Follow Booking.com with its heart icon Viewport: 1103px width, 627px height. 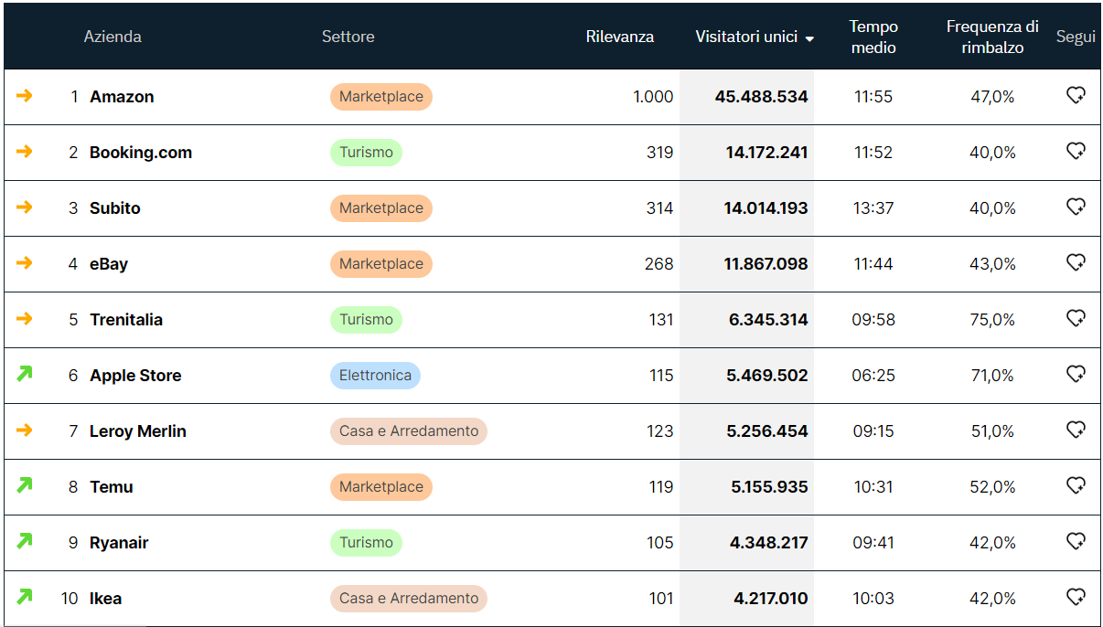[1076, 151]
